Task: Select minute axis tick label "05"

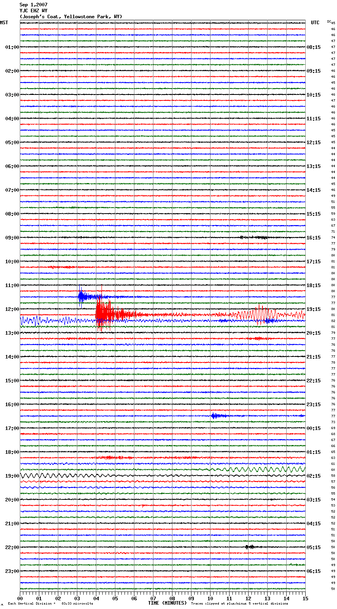Action: [115, 598]
